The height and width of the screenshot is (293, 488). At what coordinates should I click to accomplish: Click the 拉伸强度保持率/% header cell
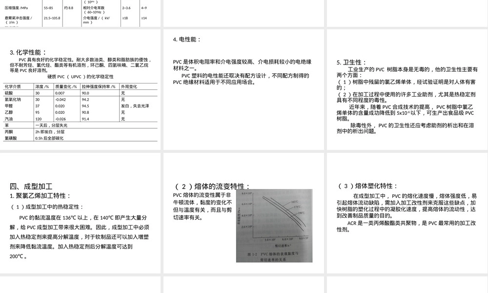click(99, 86)
